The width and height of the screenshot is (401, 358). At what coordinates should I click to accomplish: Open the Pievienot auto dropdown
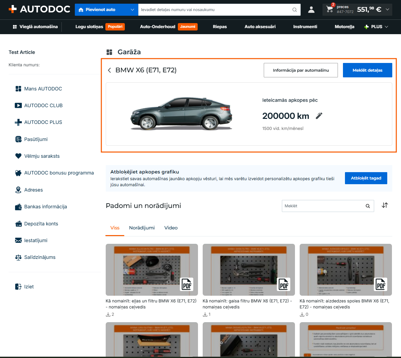[106, 10]
